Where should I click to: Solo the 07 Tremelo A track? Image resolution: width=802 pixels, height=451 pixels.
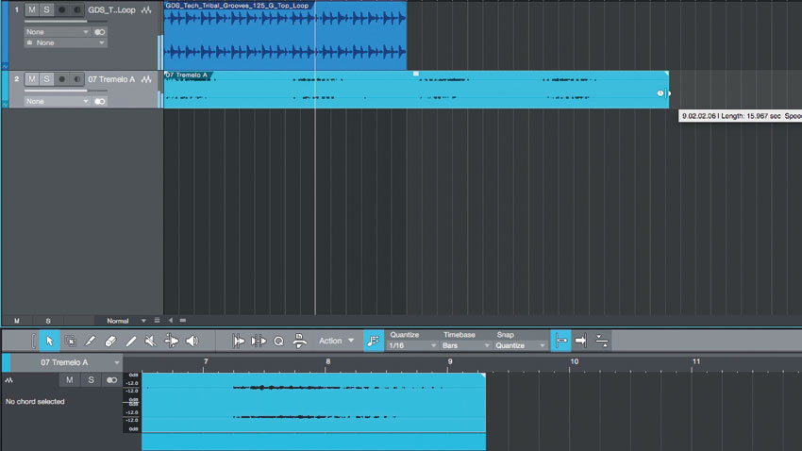pyautogui.click(x=46, y=79)
